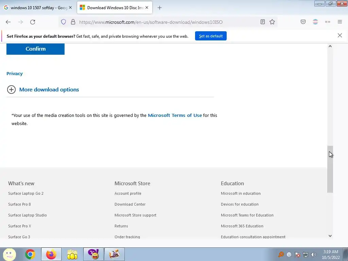Toggle reader view icon
This screenshot has height=261, width=348.
point(263,22)
